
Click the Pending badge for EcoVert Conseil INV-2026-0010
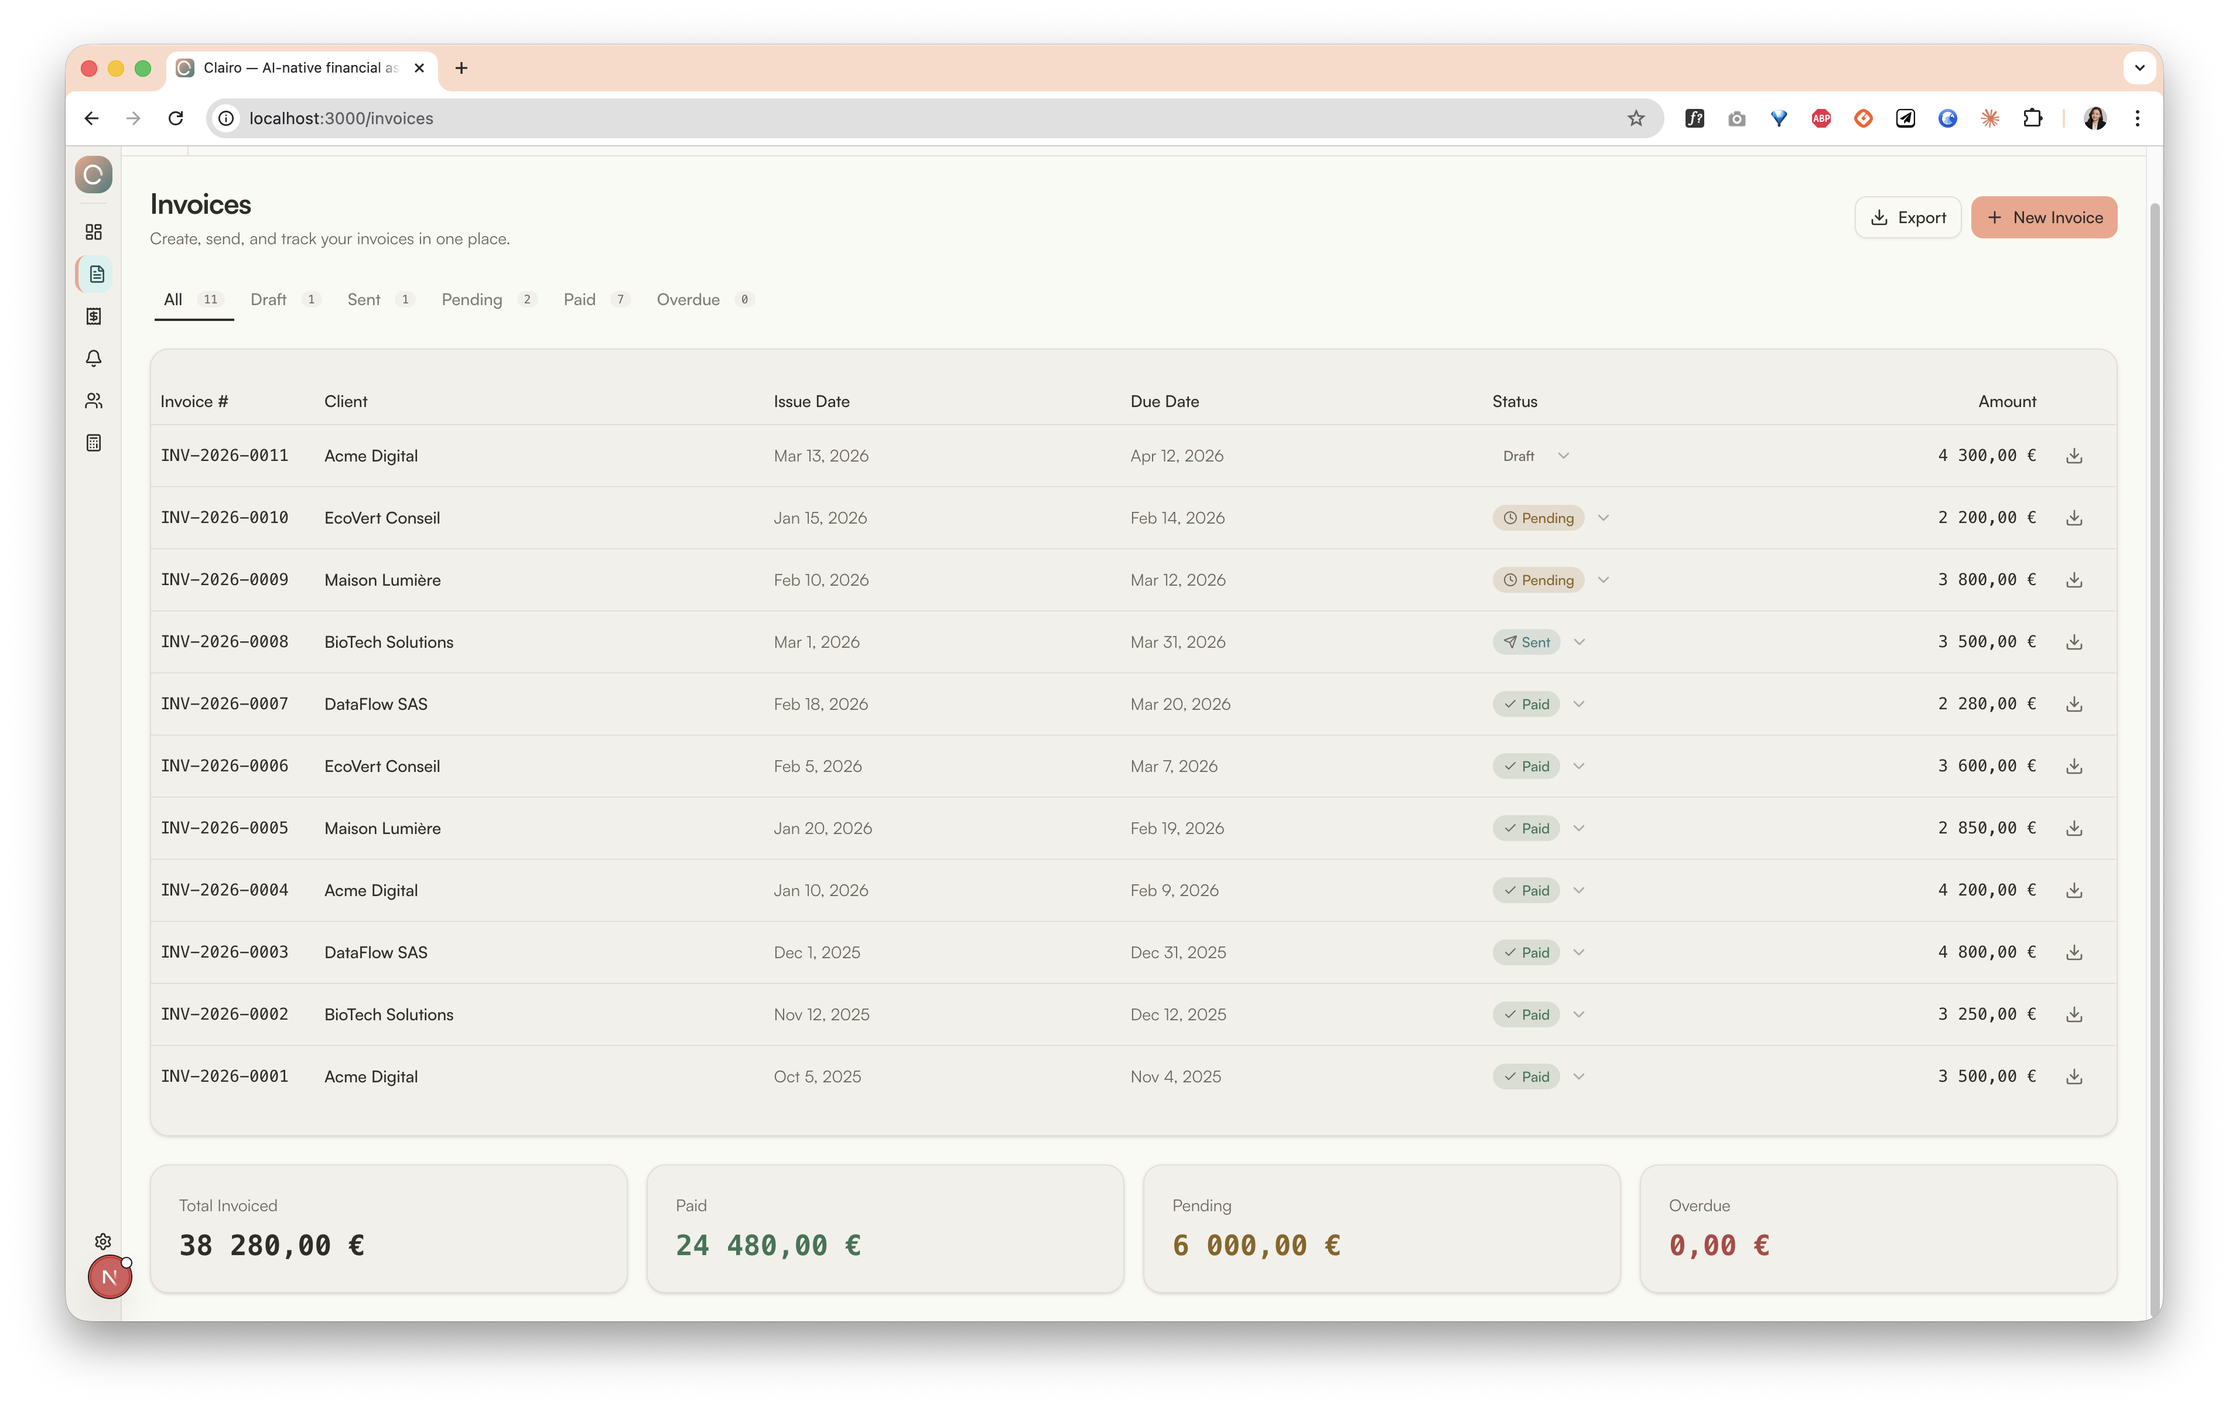[1537, 518]
